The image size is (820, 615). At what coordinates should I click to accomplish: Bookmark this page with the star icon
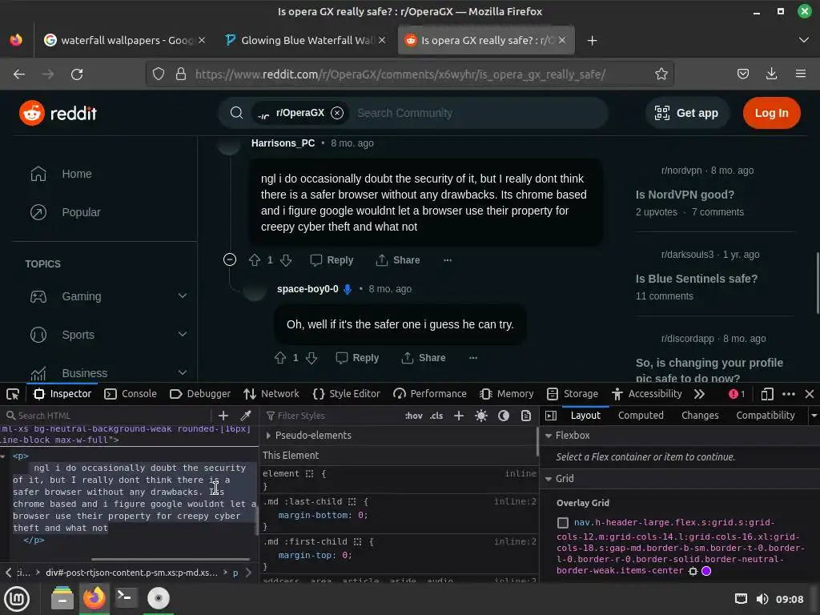(661, 74)
